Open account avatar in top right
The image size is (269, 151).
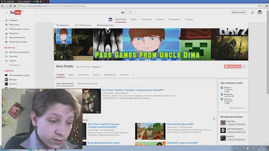coord(260,12)
